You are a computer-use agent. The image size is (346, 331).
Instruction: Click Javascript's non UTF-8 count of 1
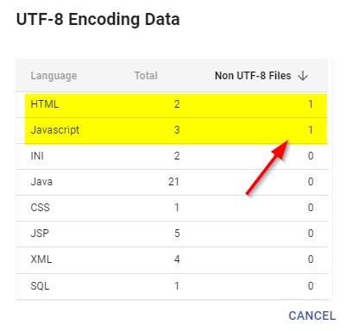(311, 130)
